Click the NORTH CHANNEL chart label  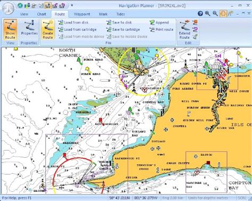click(x=70, y=53)
